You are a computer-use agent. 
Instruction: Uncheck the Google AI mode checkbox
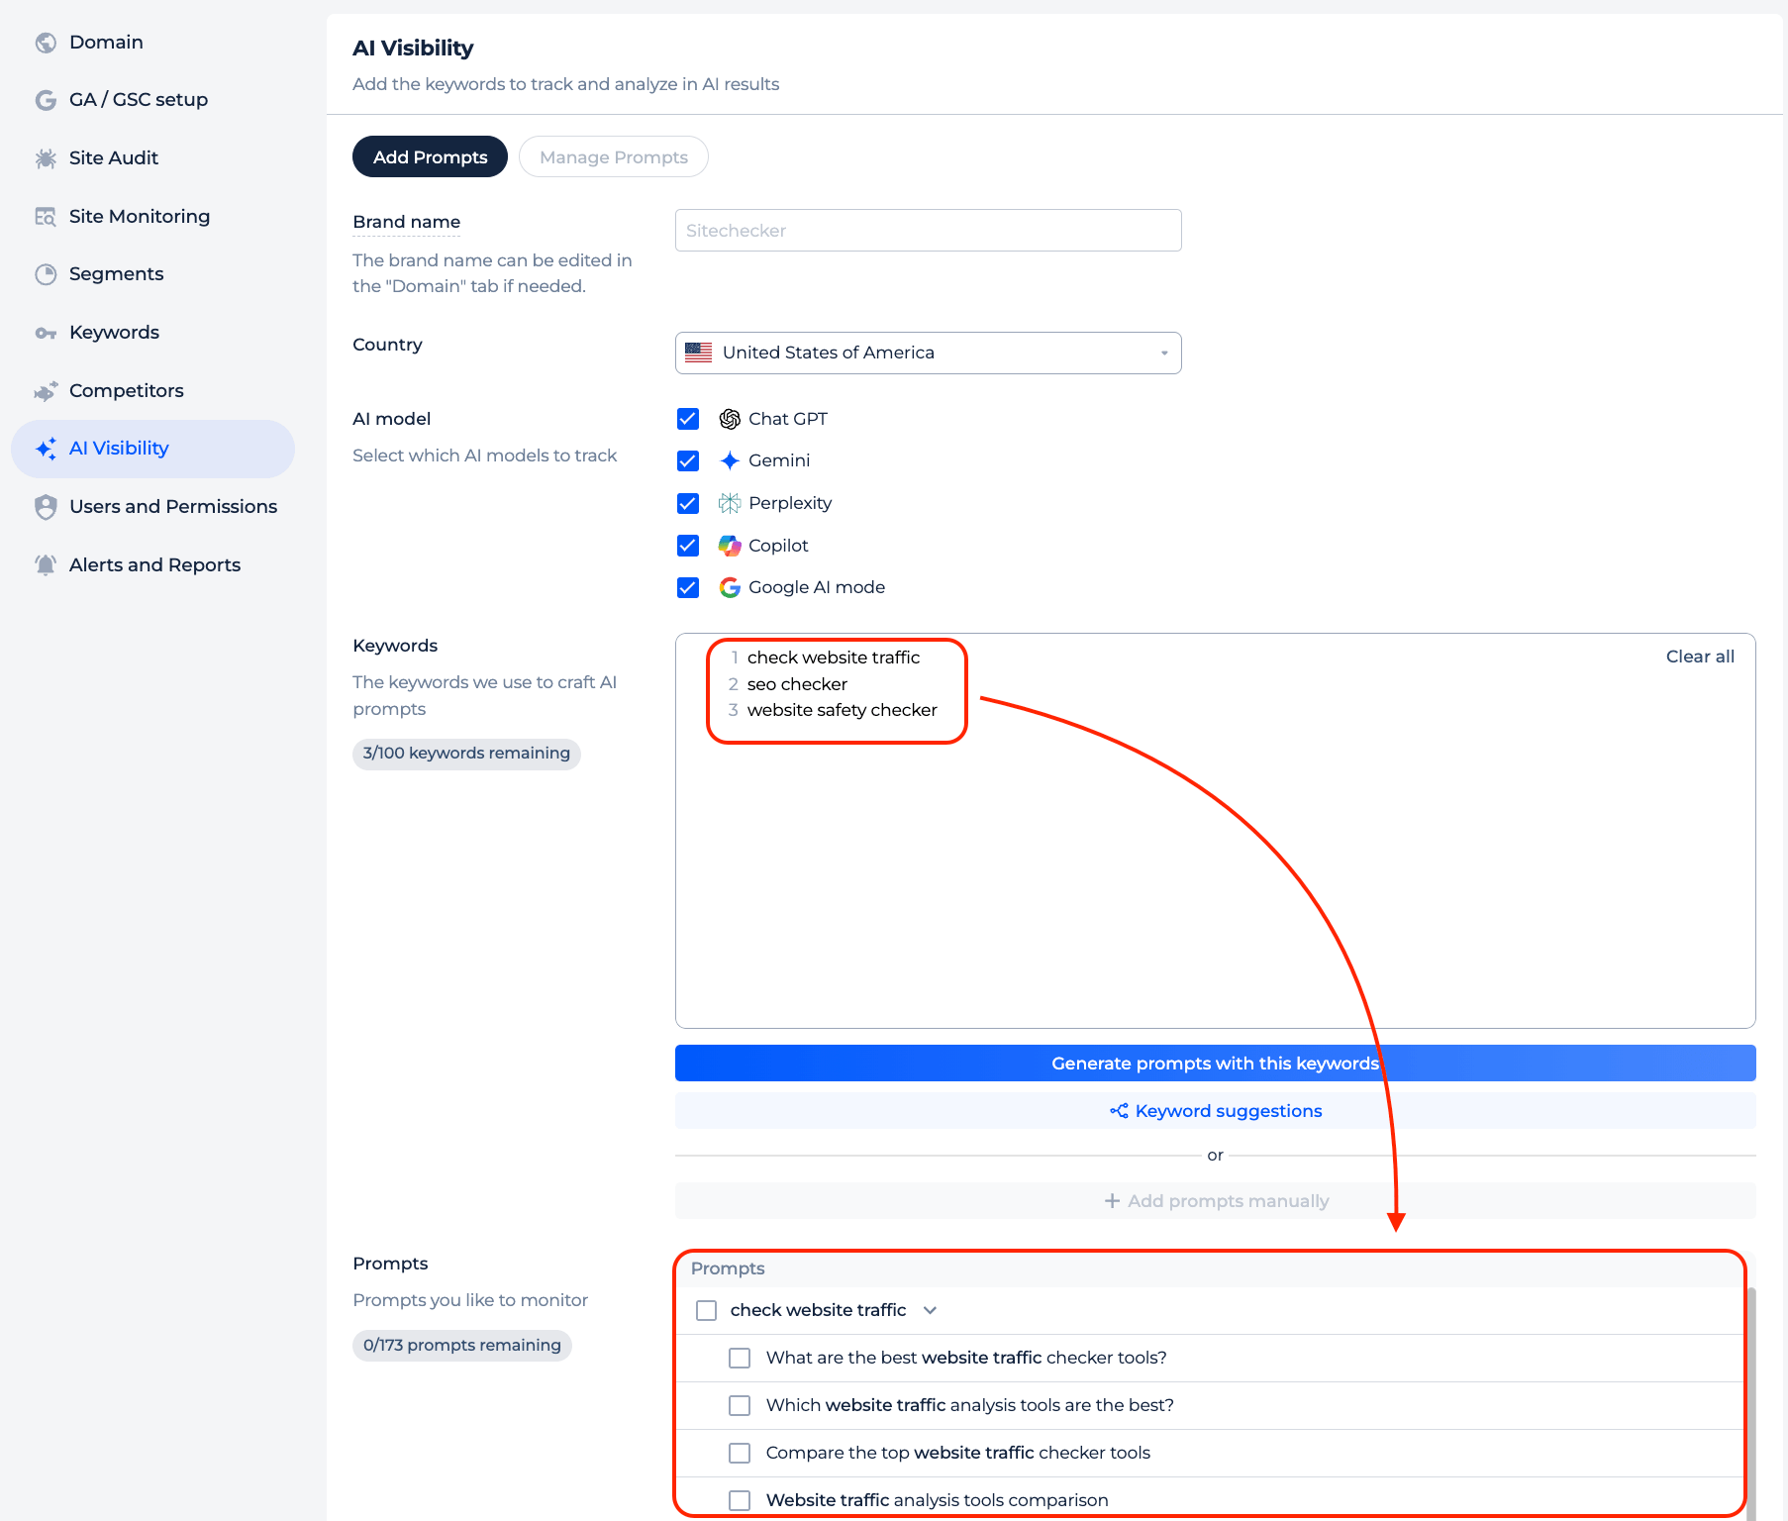(688, 587)
